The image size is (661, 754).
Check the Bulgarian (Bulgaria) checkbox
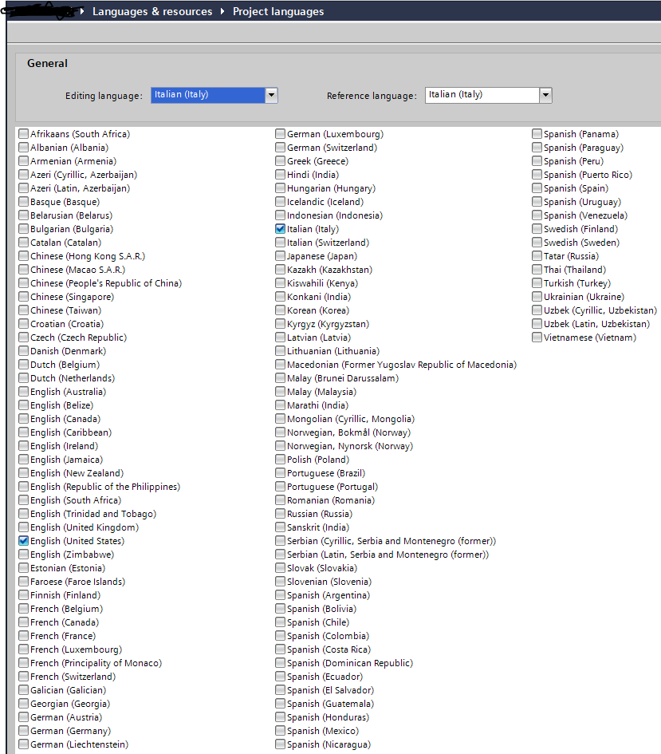click(24, 229)
